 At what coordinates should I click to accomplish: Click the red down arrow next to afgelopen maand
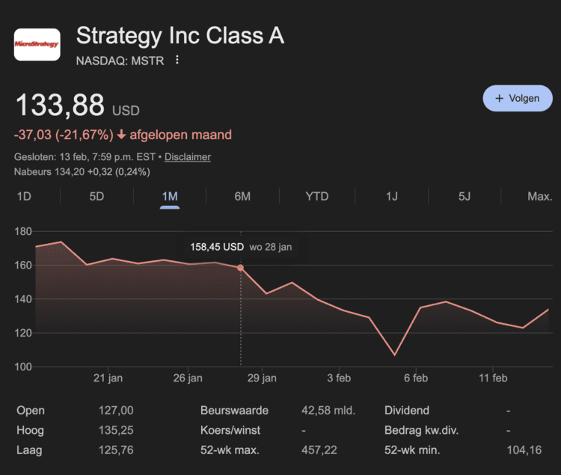[x=122, y=135]
